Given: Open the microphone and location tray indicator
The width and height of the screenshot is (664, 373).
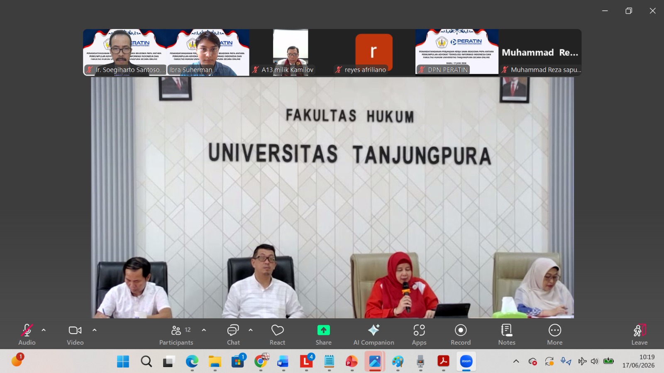Looking at the screenshot, I should coord(566,361).
